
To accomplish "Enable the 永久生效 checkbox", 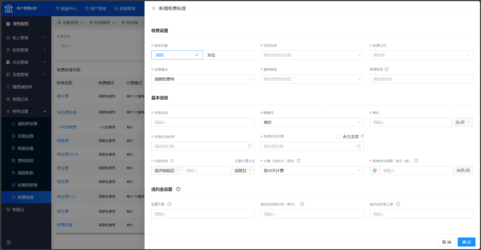I will pyautogui.click(x=338, y=136).
